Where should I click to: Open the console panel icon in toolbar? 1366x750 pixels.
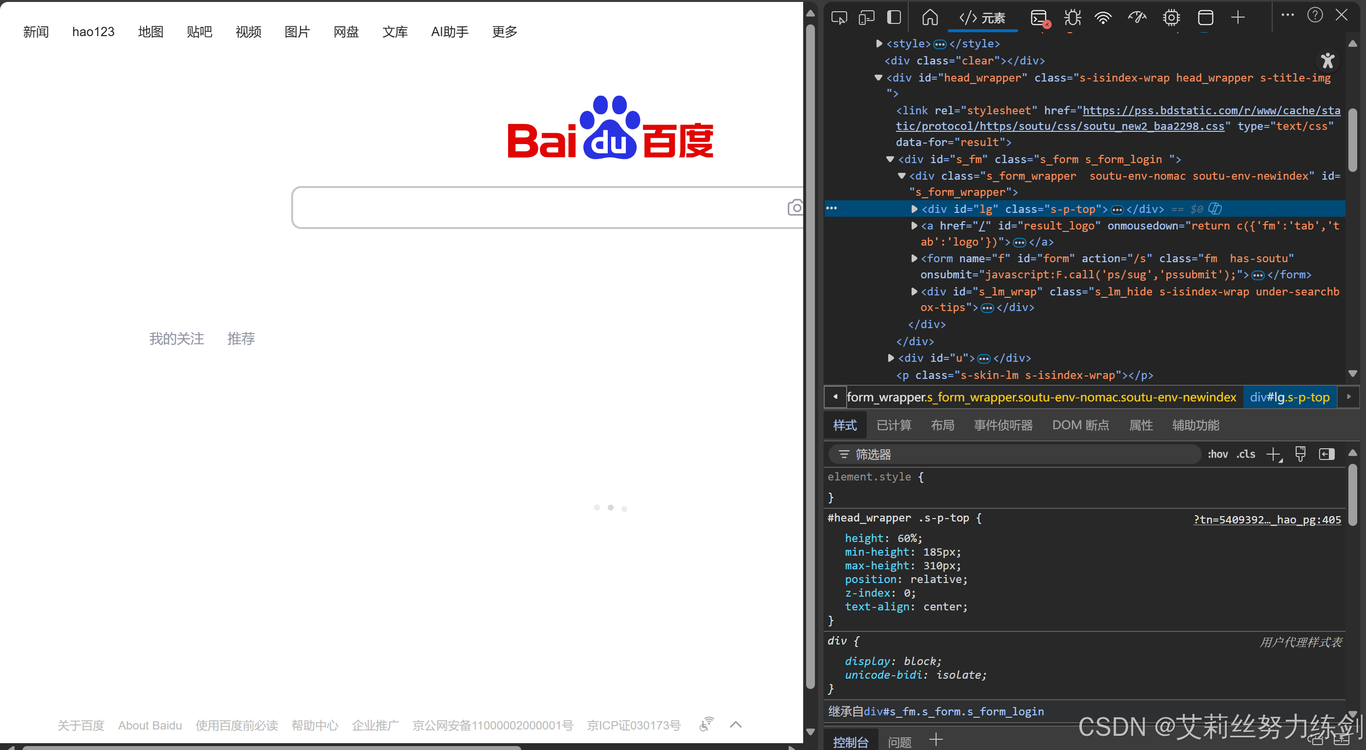coord(1039,18)
